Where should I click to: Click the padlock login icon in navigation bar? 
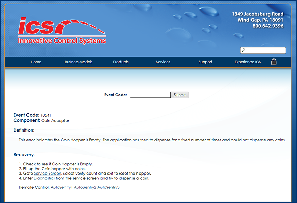(274, 62)
